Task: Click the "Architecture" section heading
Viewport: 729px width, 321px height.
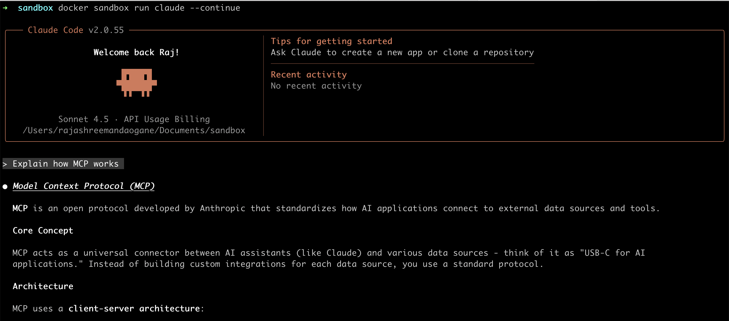Action: coord(43,286)
